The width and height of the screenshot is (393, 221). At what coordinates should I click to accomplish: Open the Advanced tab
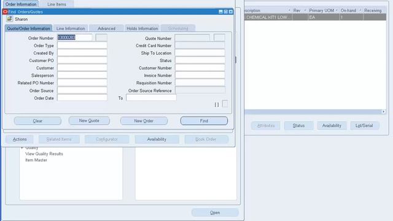pyautogui.click(x=106, y=28)
